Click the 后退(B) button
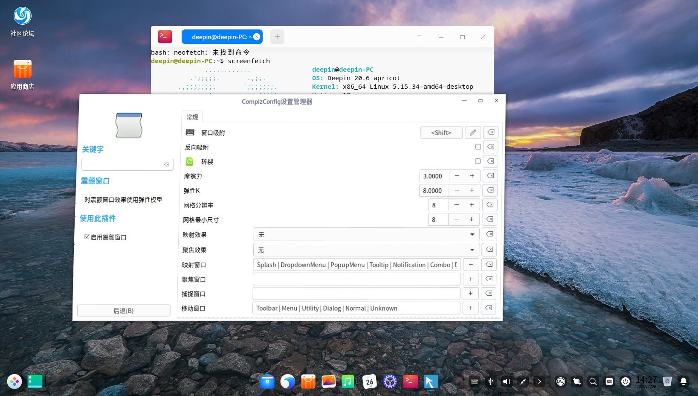The width and height of the screenshot is (698, 396). click(124, 311)
